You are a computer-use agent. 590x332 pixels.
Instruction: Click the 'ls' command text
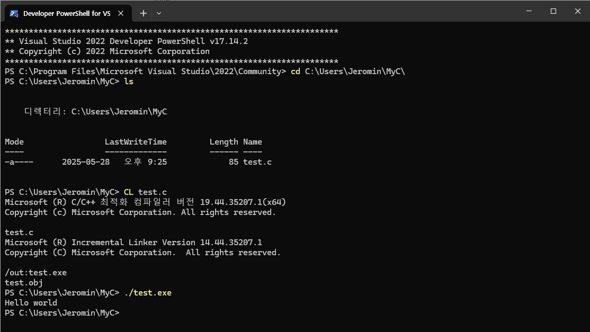coord(129,82)
